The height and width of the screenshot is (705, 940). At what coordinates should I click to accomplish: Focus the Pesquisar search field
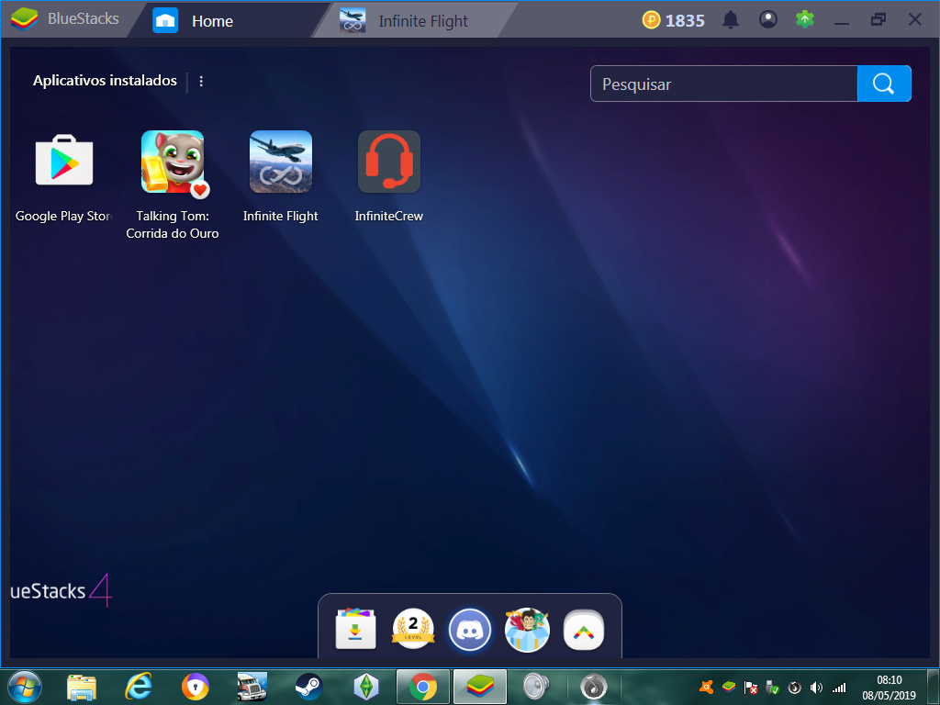[x=724, y=84]
